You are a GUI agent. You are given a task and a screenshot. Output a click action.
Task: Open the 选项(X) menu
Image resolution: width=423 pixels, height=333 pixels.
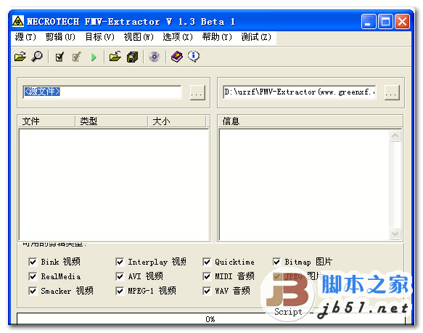[x=178, y=37]
